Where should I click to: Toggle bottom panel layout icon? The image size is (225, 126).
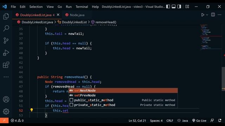pyautogui.click(x=174, y=7)
